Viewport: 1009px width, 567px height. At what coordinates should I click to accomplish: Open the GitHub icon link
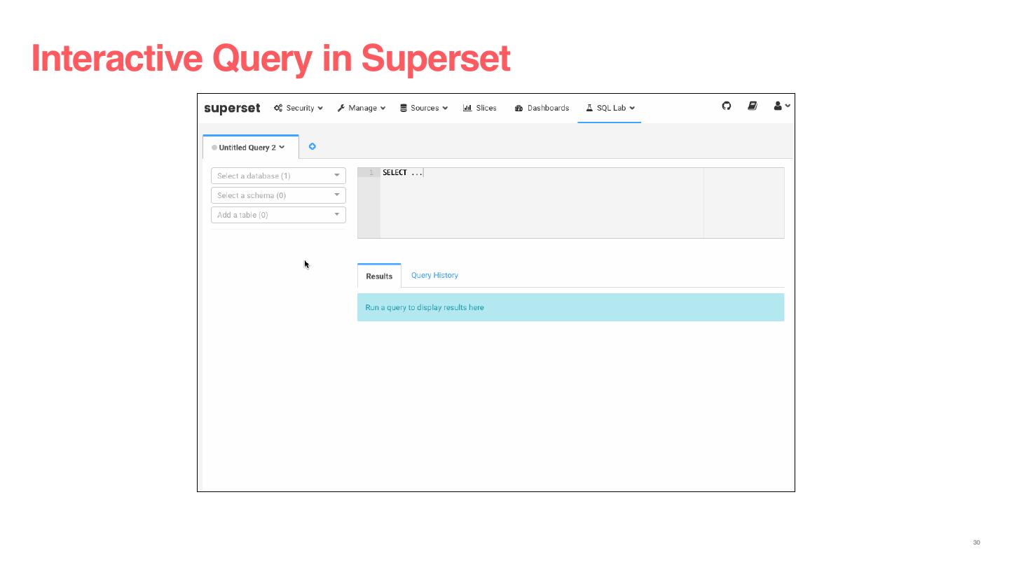[x=727, y=106]
